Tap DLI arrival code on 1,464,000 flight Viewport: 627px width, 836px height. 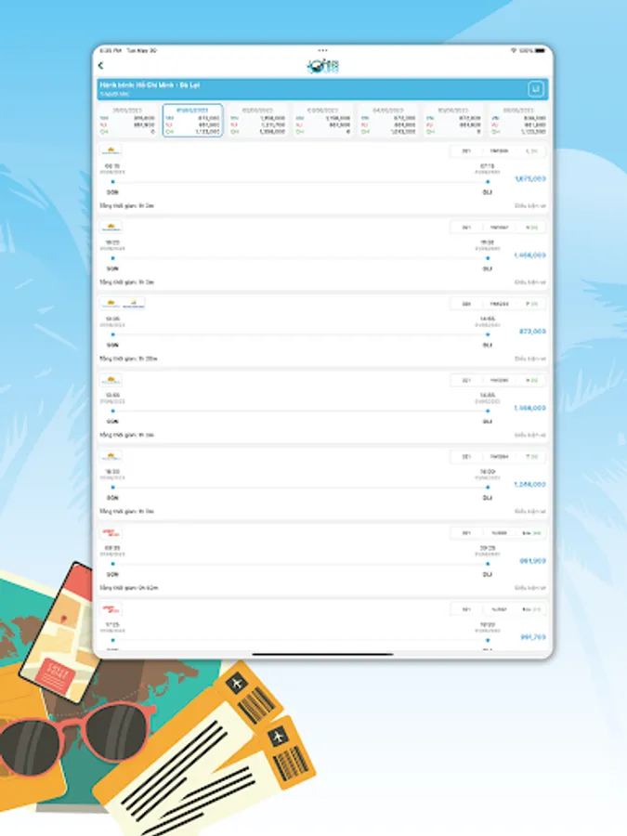point(488,268)
